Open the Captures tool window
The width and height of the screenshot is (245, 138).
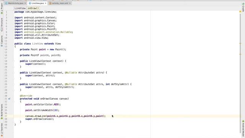[2, 41]
